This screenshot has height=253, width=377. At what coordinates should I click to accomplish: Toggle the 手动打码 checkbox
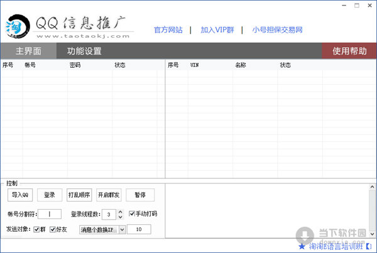[131, 213]
